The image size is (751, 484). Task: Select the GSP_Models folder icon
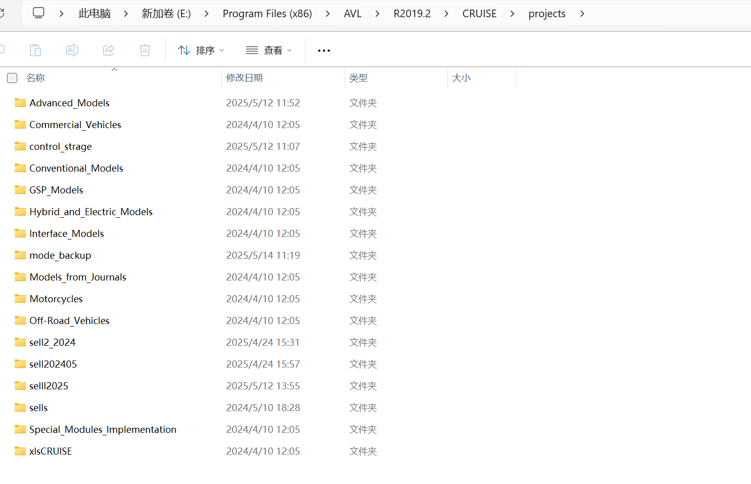[x=20, y=190]
